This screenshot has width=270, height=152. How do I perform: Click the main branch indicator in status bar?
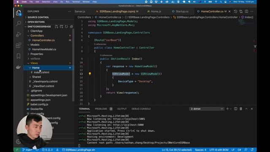[x=27, y=150]
